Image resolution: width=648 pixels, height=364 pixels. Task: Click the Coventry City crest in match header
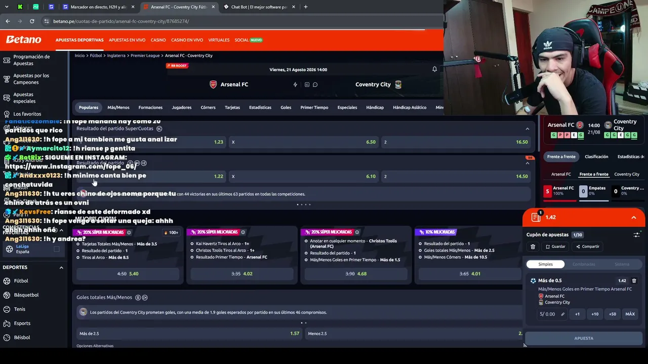pyautogui.click(x=398, y=84)
